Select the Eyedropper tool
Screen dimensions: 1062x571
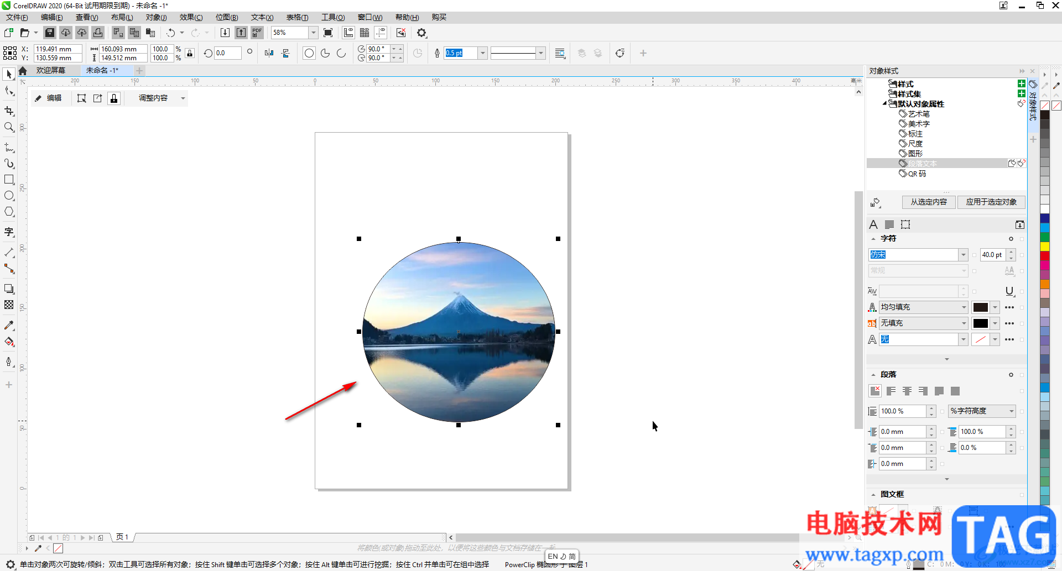(x=9, y=325)
